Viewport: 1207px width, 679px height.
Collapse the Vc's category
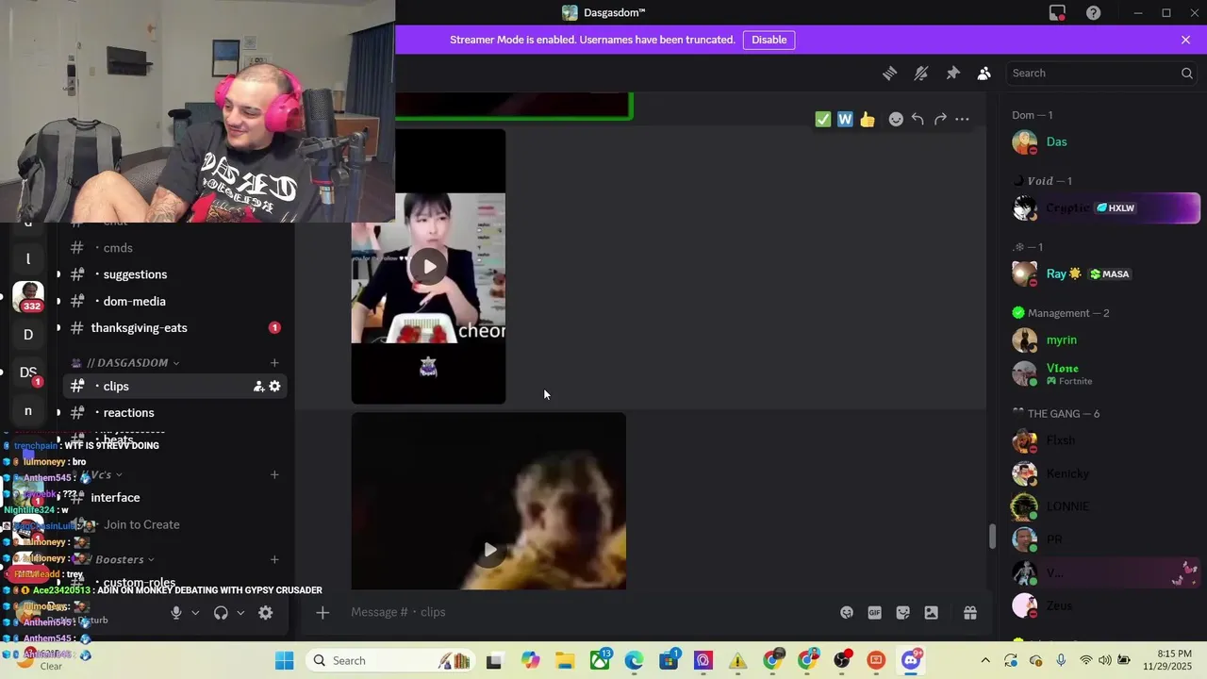(102, 474)
